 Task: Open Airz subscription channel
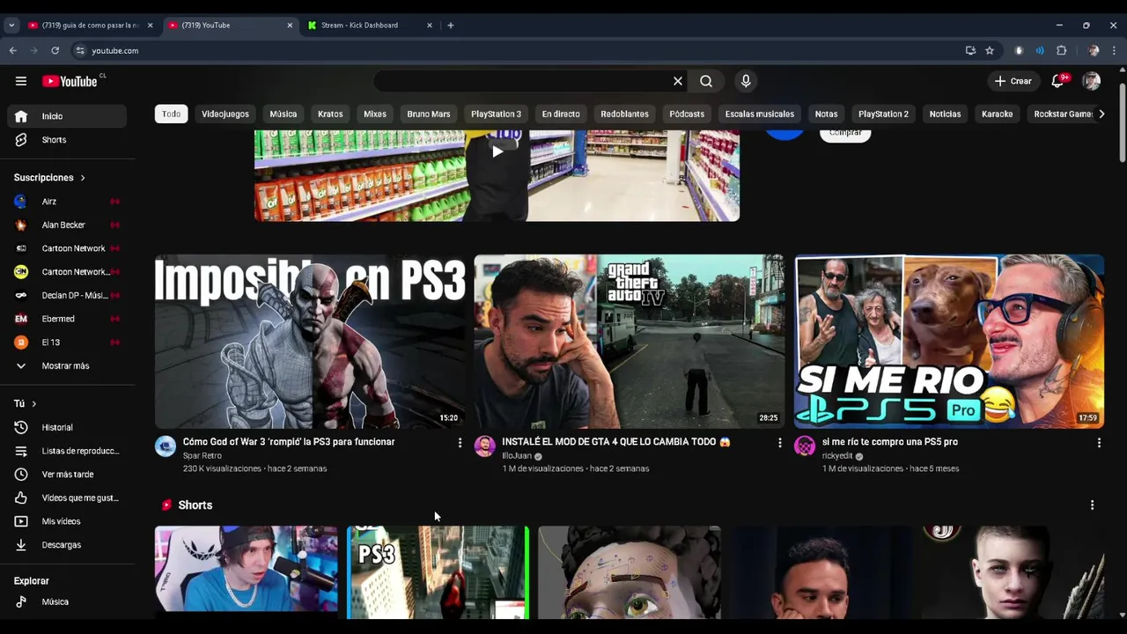pos(67,202)
